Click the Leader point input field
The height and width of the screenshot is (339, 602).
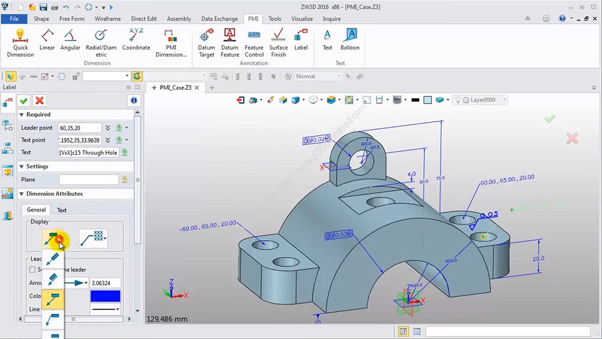coord(79,128)
